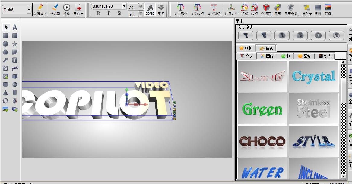
Task: Select the sixth outlined text mode
Action: [x=336, y=35]
